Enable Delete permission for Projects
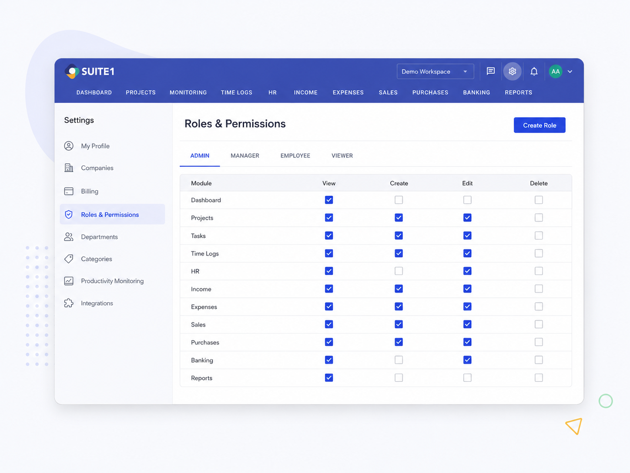 pos(539,218)
